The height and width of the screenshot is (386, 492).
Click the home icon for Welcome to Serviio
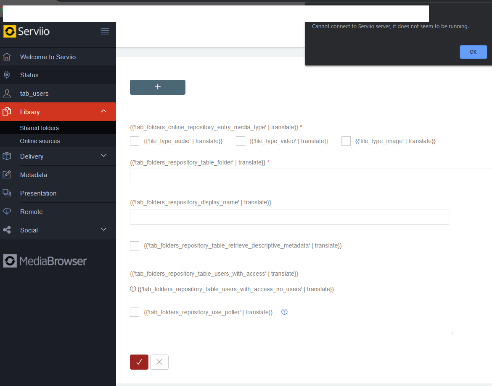(7, 57)
